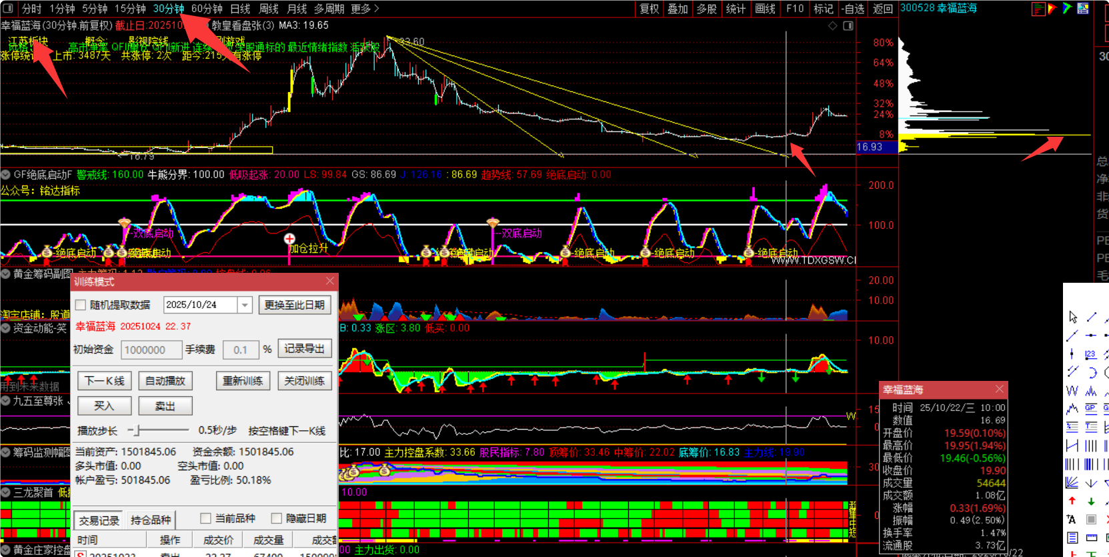Select the equal-spaced vertical lines tool
This screenshot has height=557, width=1109.
tap(1091, 446)
